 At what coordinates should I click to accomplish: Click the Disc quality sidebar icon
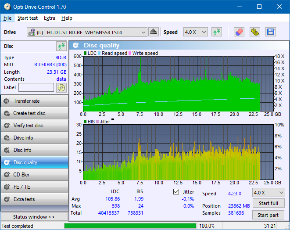[7, 162]
